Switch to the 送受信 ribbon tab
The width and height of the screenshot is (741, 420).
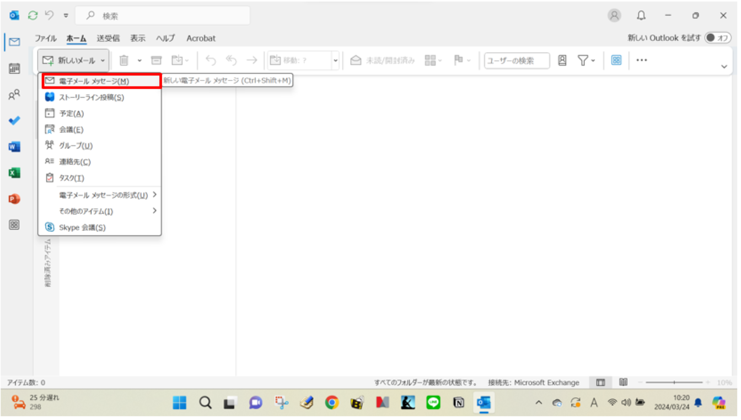(108, 38)
